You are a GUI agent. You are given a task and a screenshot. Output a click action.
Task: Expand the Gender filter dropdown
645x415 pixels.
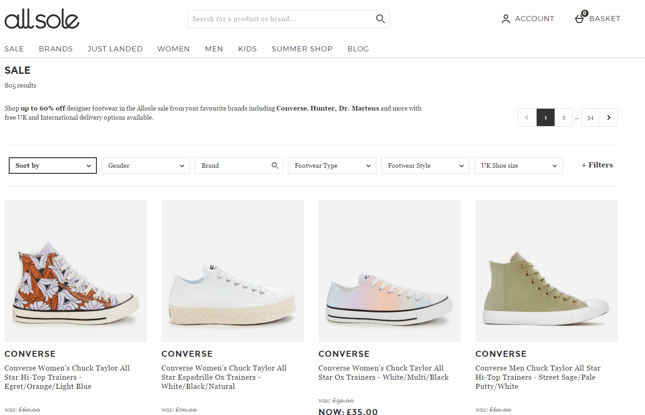click(146, 166)
